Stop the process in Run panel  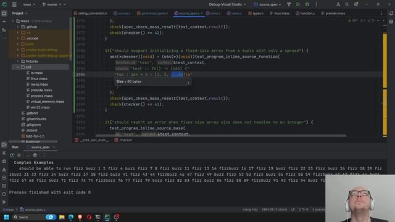(19, 155)
